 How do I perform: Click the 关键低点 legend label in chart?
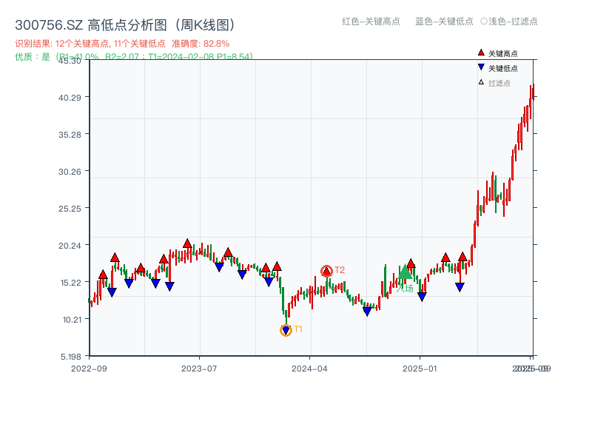pyautogui.click(x=503, y=68)
